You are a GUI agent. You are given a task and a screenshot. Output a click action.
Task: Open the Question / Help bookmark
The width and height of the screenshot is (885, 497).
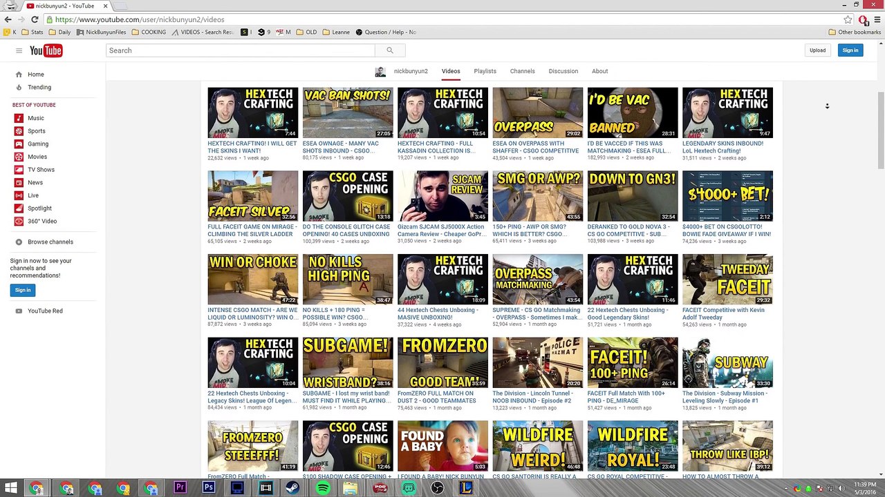click(x=386, y=32)
